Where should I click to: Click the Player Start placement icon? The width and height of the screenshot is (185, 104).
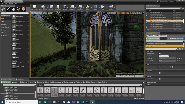[x=14, y=35]
